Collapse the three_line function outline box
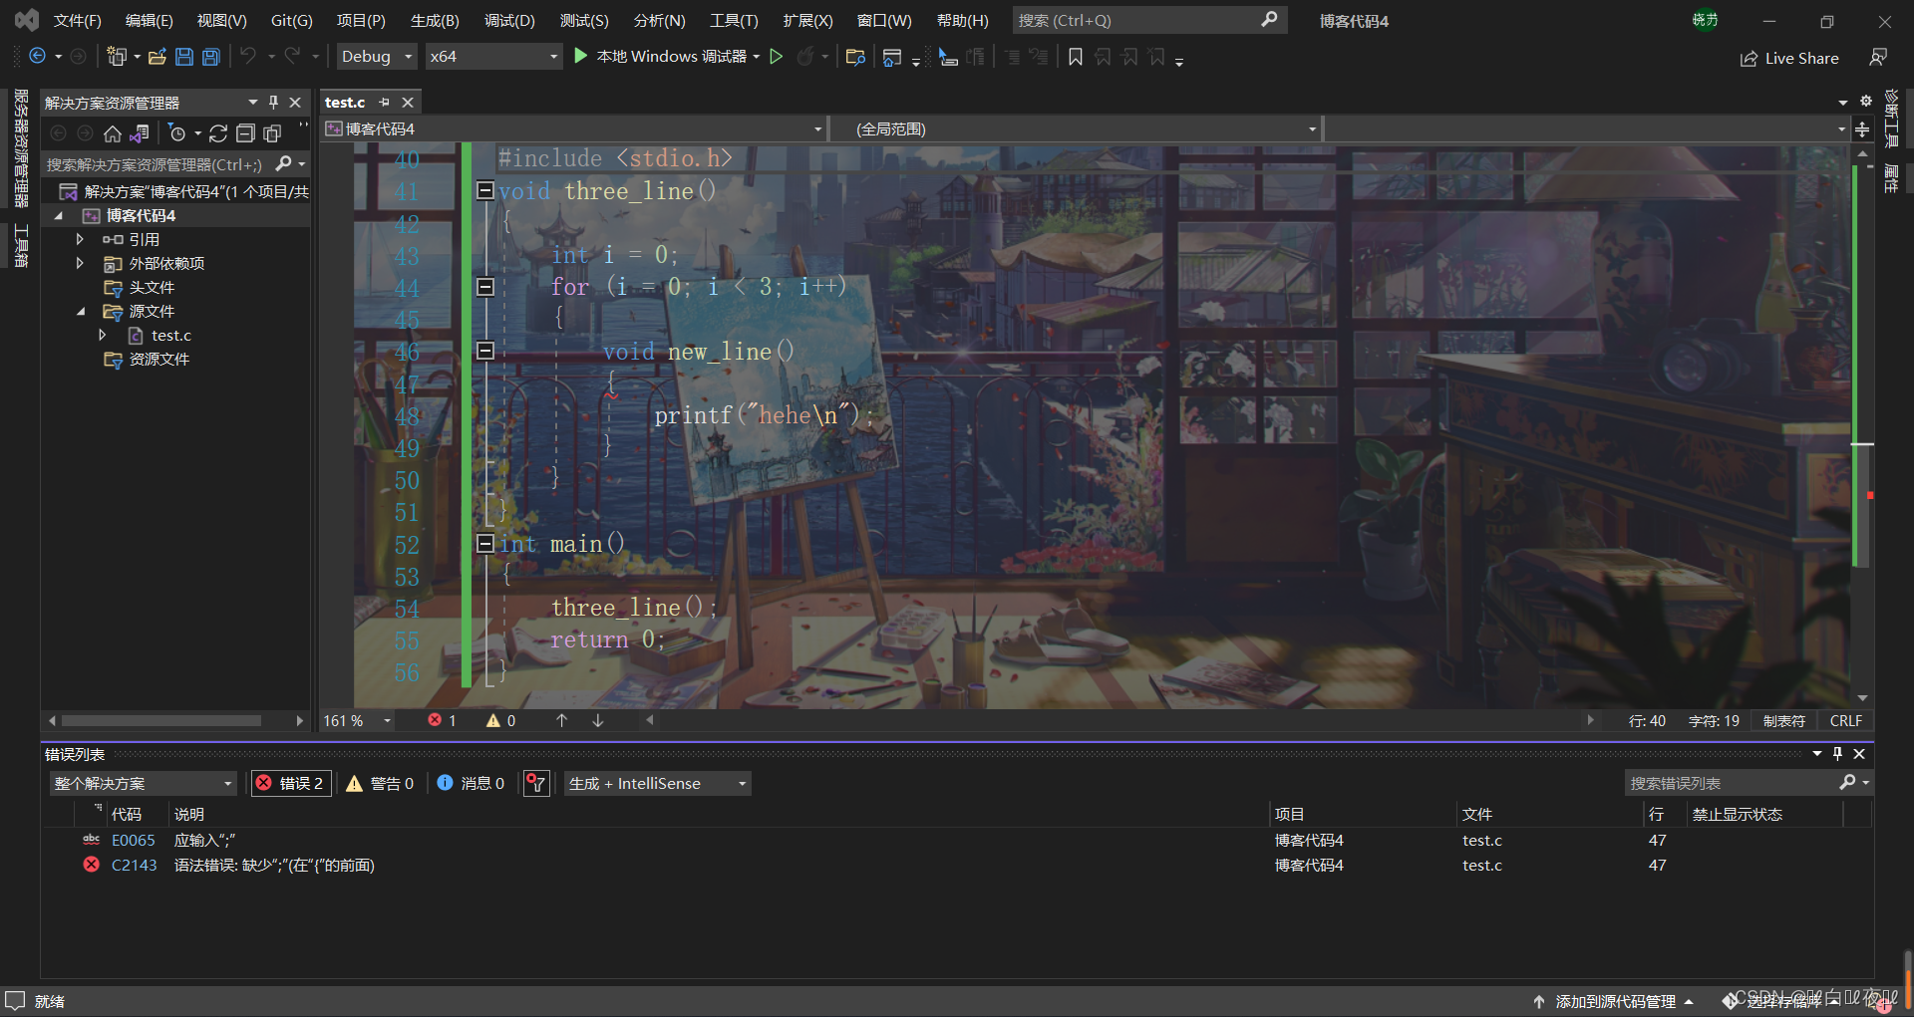1914x1017 pixels. [x=485, y=190]
